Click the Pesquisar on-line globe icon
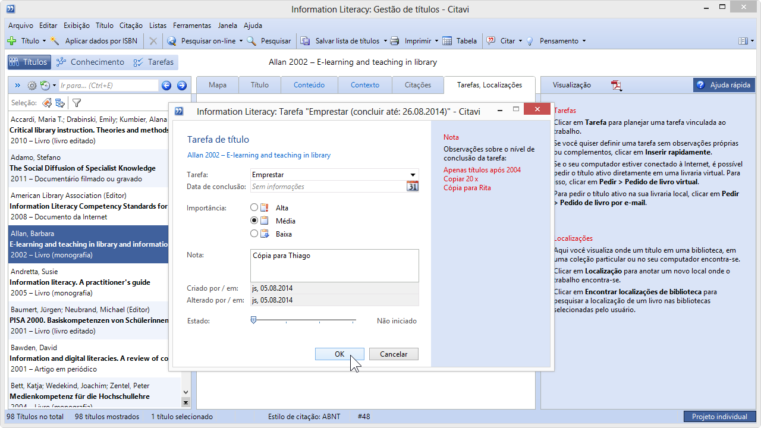761x428 pixels. coord(172,41)
